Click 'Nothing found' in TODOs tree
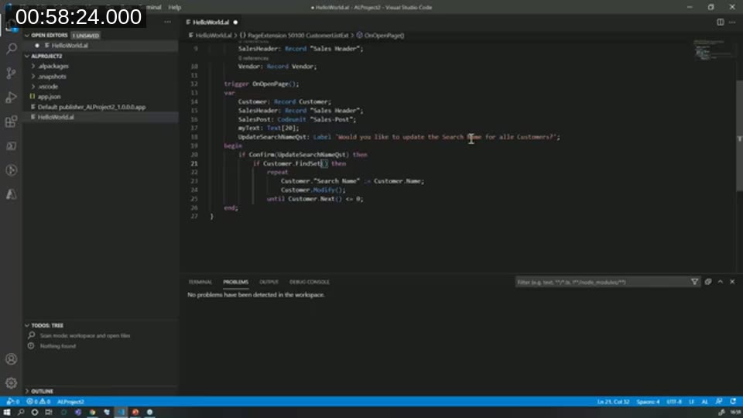 coord(58,346)
